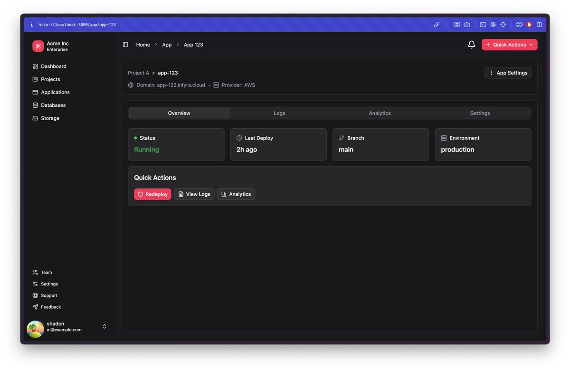Click the globe icon next to Domain
Screen dimensions: 570x371
point(131,85)
